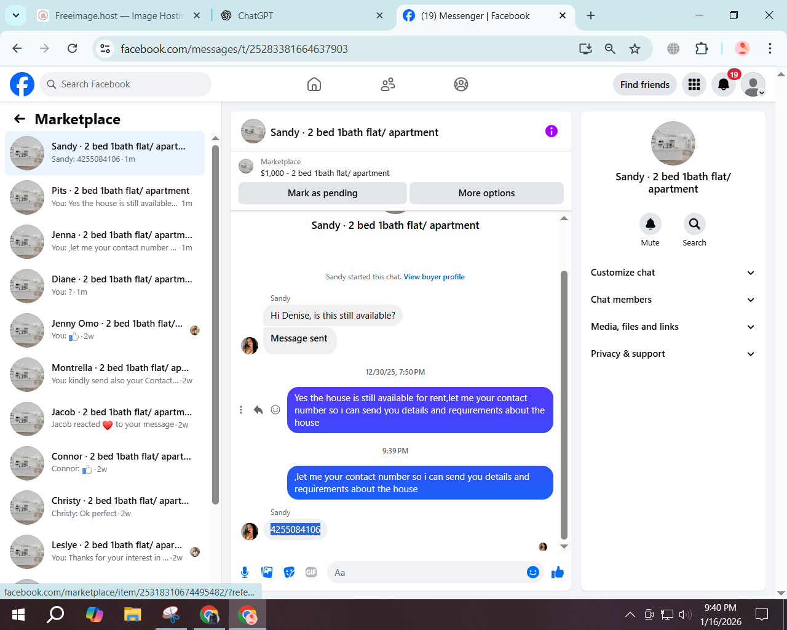Open Chrome zoom magnifier in address bar
This screenshot has height=630, width=787.
[x=610, y=49]
